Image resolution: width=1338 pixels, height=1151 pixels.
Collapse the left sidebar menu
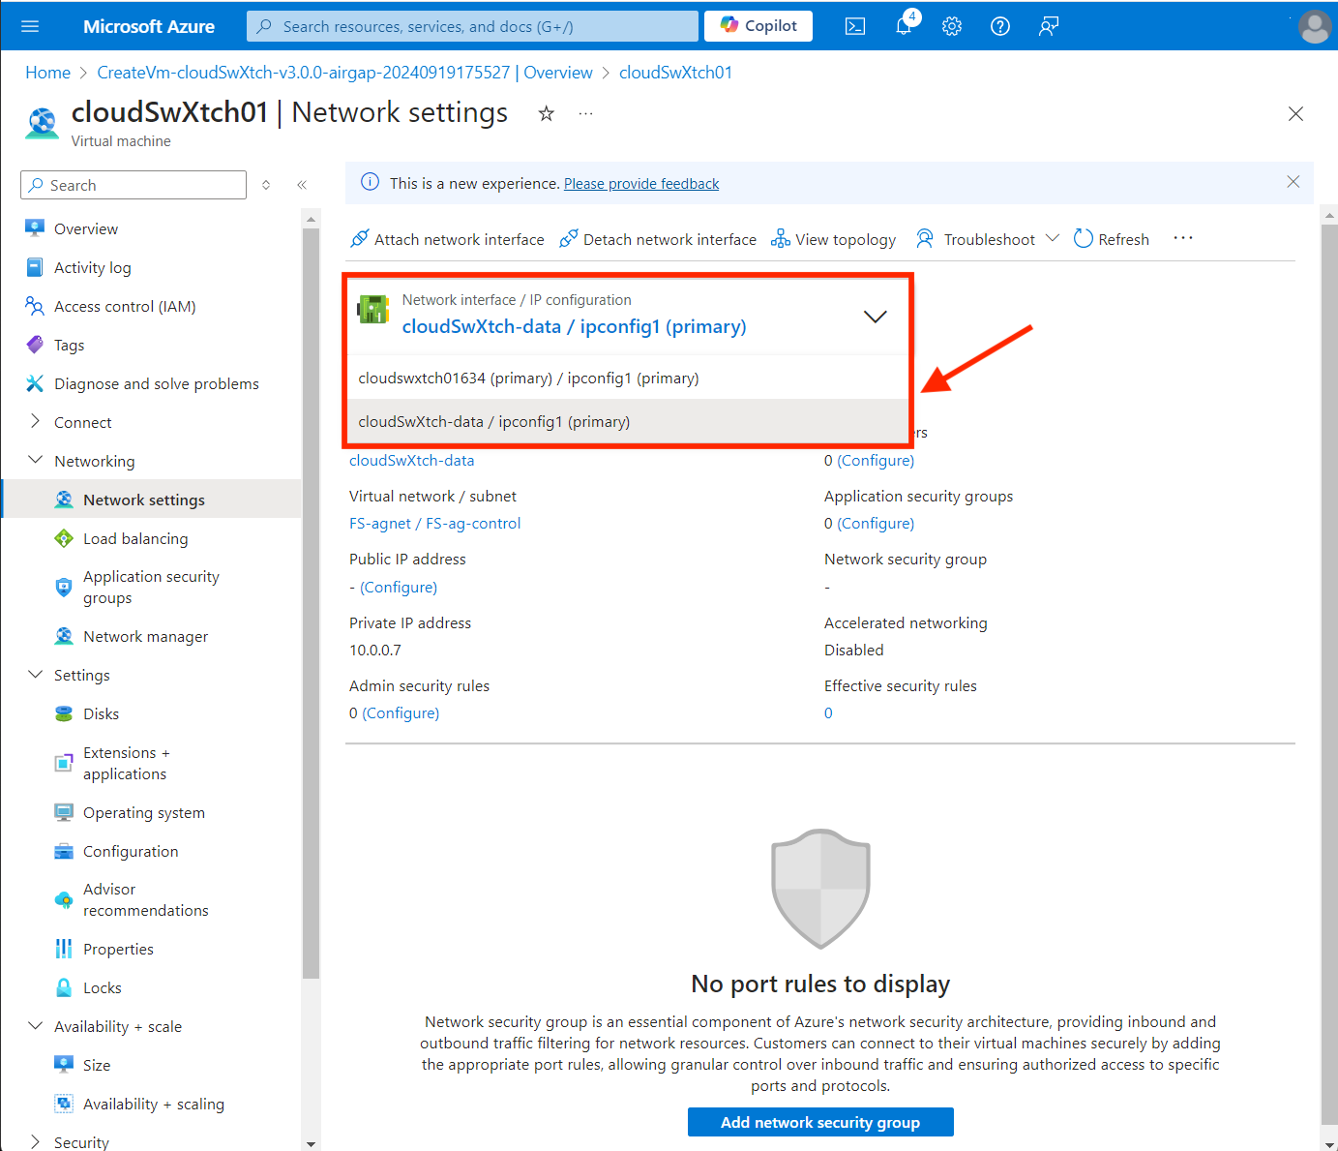click(x=302, y=185)
